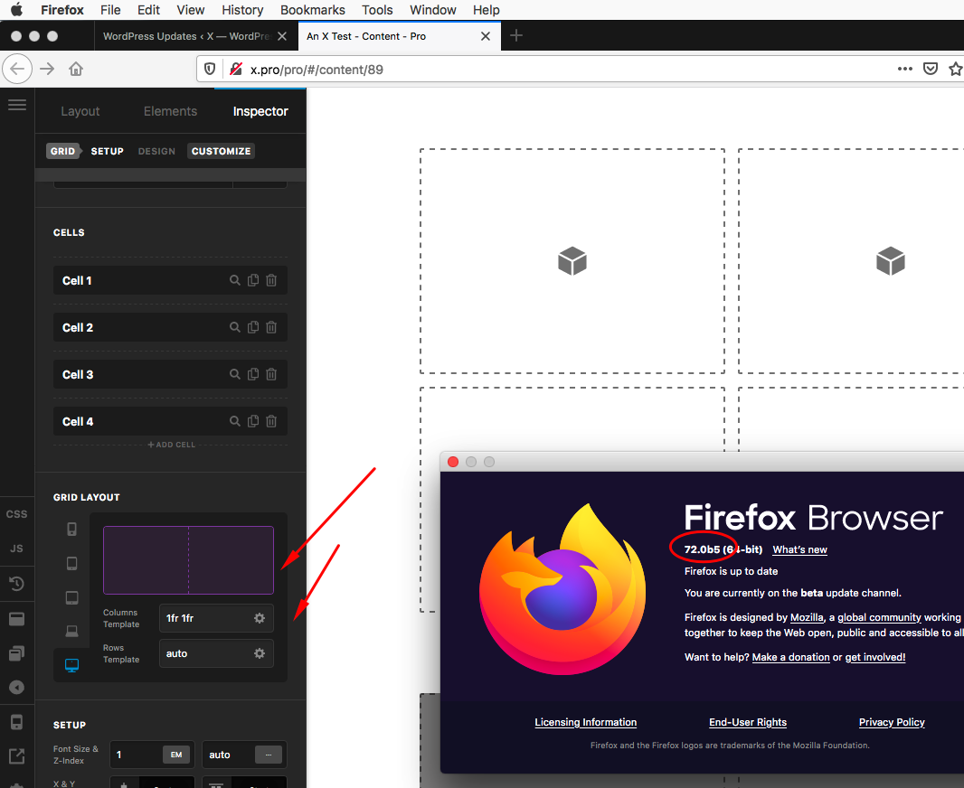Screen dimensions: 964x788
Task: Duplicate Cell 3 with the copy icon
Action: [x=252, y=374]
